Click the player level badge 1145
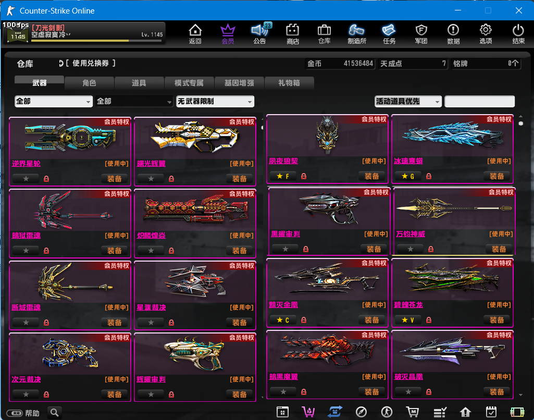The width and height of the screenshot is (534, 420). tap(18, 36)
